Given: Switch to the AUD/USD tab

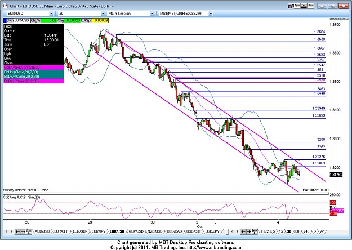Looking at the screenshot, I should point(42,231).
